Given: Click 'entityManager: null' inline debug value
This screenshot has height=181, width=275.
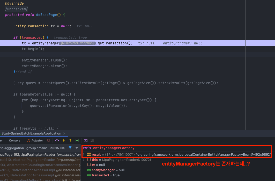Looking at the screenshot, I should pyautogui.click(x=183, y=43).
